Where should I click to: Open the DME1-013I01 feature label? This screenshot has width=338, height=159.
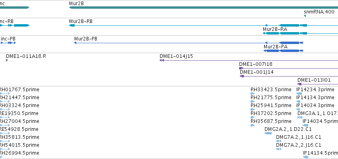(314, 80)
